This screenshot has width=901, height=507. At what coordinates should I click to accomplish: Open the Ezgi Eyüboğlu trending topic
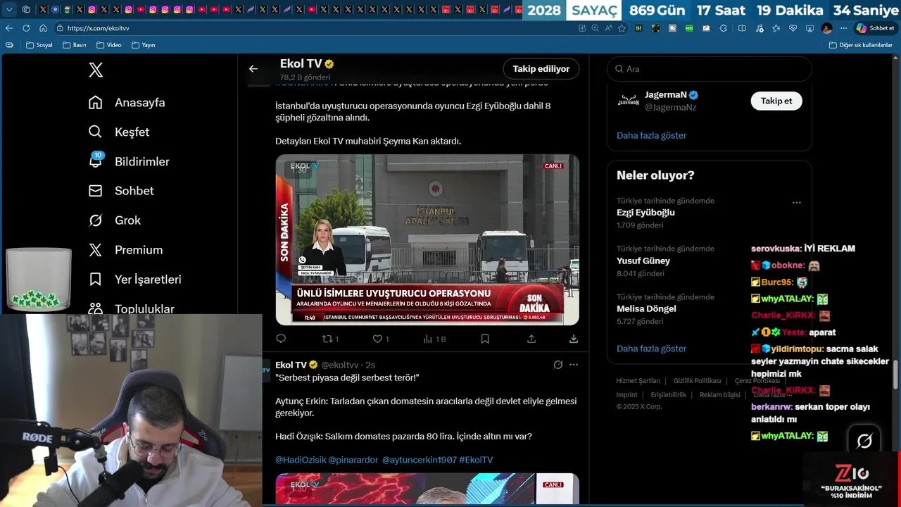coord(645,213)
